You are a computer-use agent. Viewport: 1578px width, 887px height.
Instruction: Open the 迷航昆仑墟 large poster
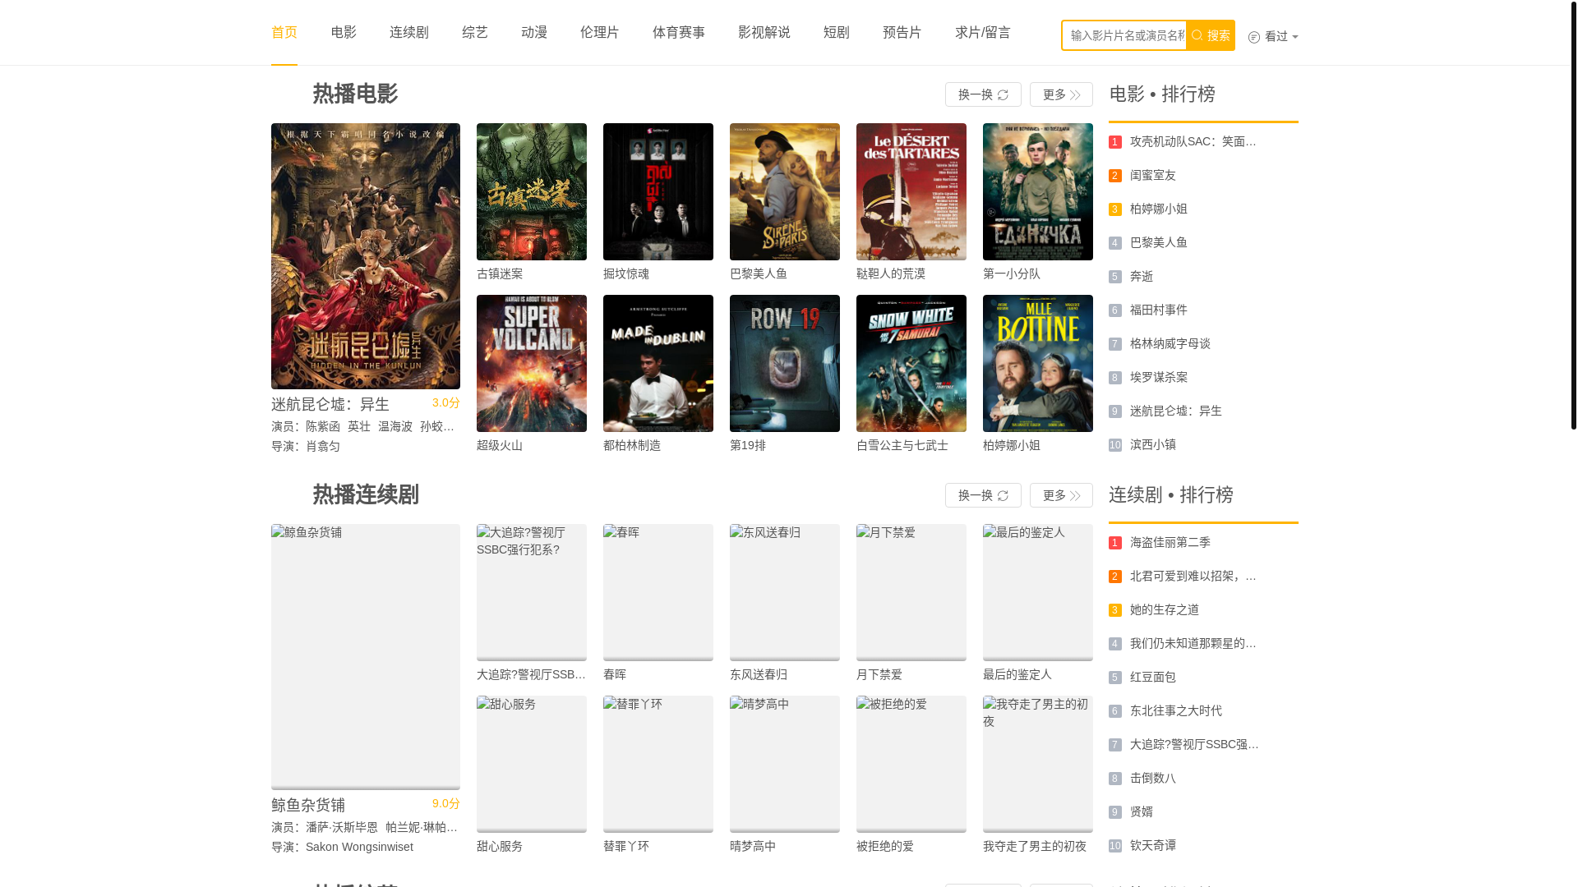point(366,256)
